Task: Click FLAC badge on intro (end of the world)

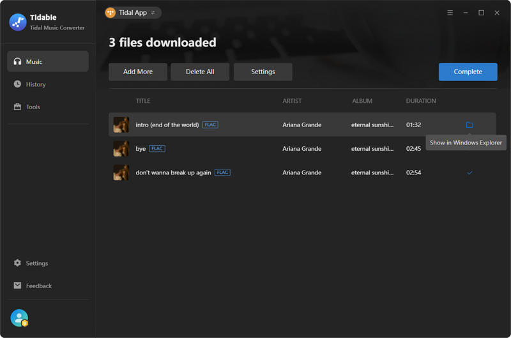Action: [210, 125]
